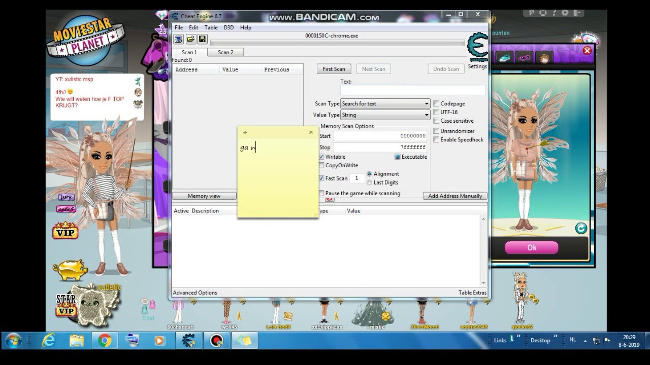Open the File menu

coord(179,27)
